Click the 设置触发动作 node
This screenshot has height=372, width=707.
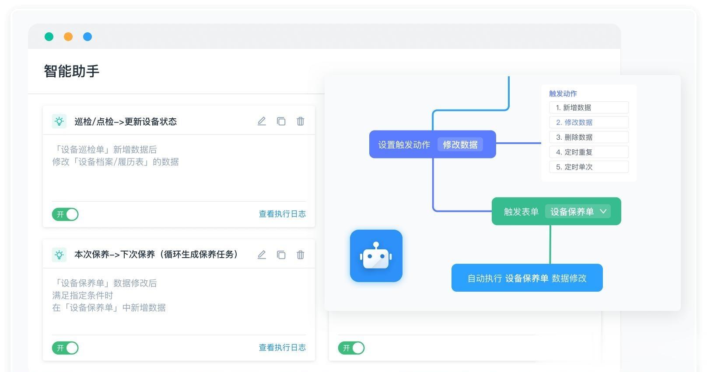(433, 145)
